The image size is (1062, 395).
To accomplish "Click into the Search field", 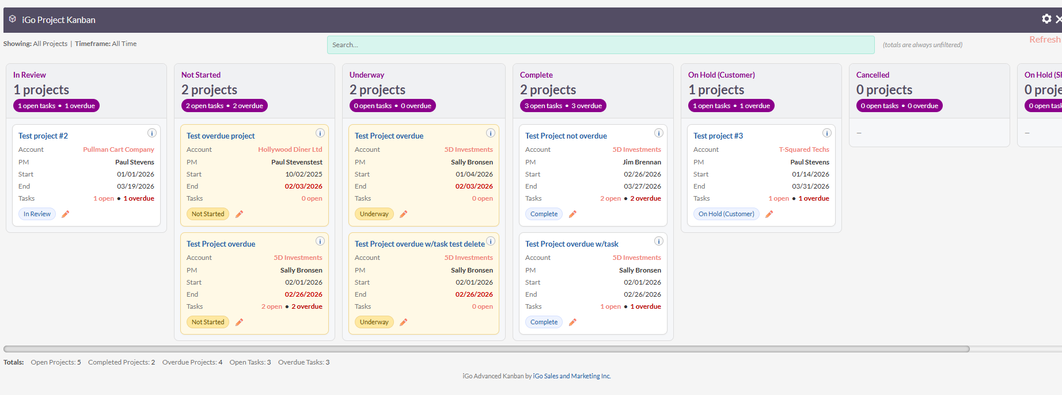I will [601, 45].
